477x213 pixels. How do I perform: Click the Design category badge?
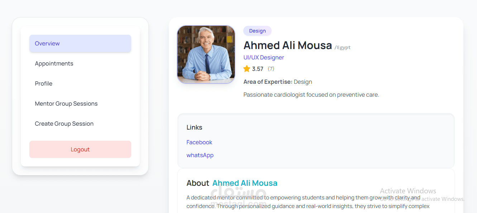257,31
